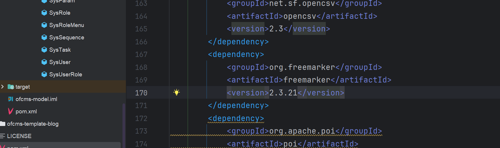The image size is (500, 148).
Task: Click the opencsv version 2.3 value
Action: (276, 29)
